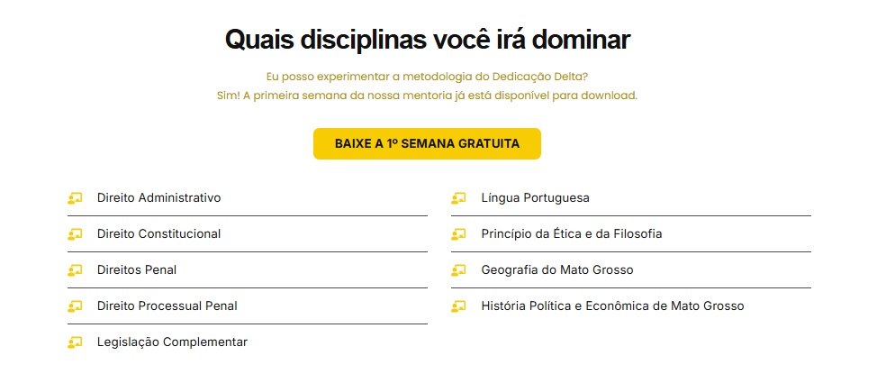
Task: Select the Direito Administrativo discipline text
Action: click(x=158, y=198)
